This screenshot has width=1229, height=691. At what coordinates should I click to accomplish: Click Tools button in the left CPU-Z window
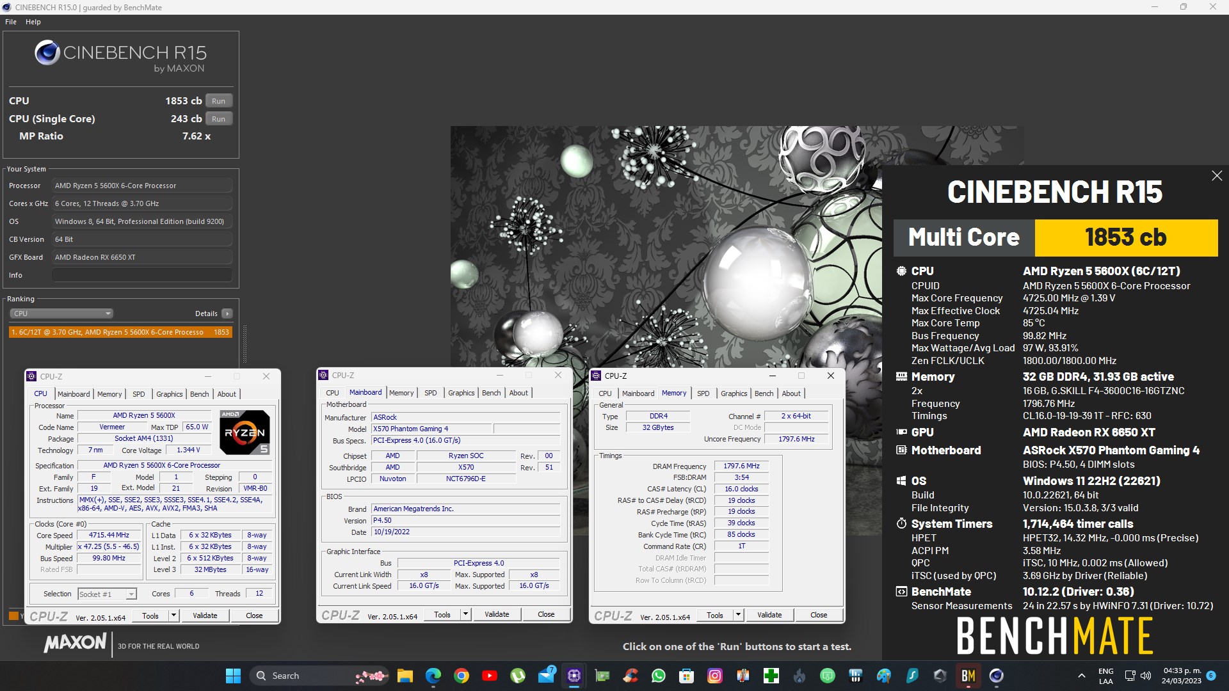[150, 616]
